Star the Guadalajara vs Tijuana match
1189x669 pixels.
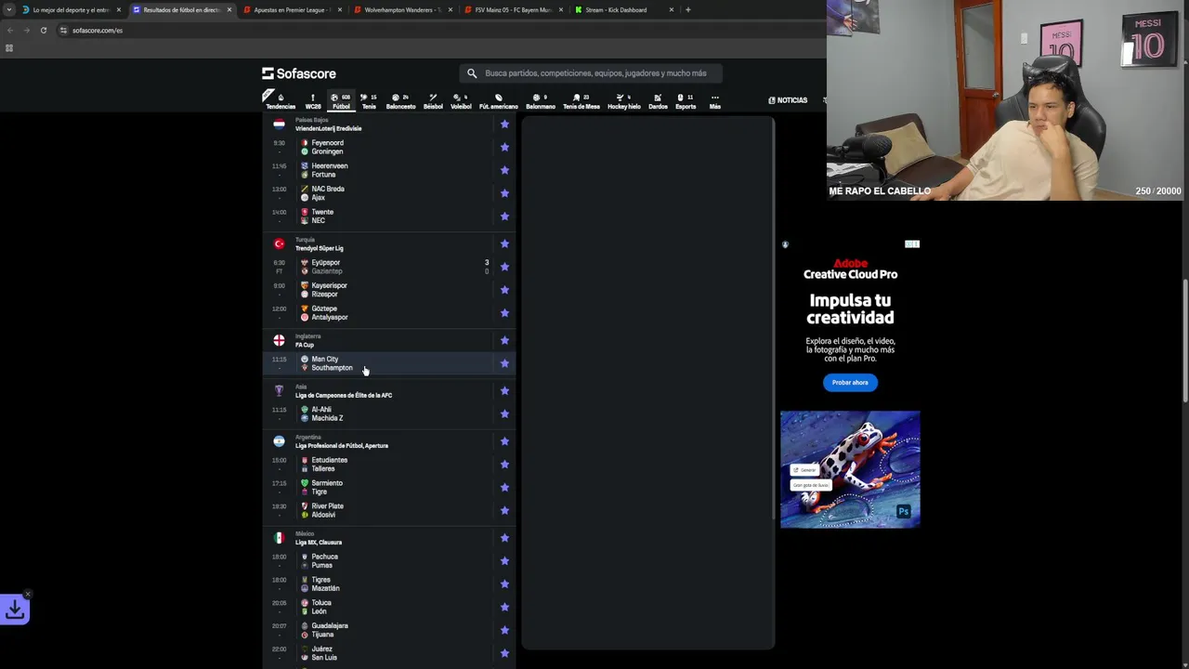pyautogui.click(x=504, y=630)
